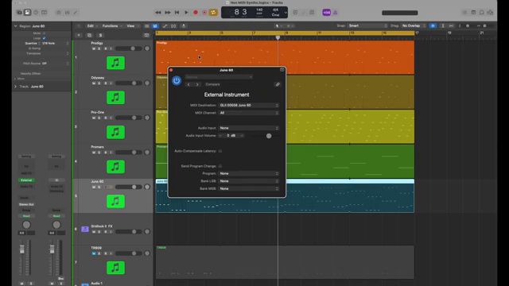
Task: Mute the Prodigy track
Action: pos(94,48)
